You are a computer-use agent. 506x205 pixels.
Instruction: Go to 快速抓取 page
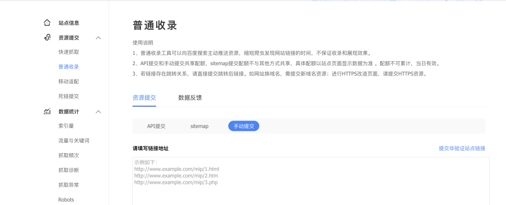point(69,52)
